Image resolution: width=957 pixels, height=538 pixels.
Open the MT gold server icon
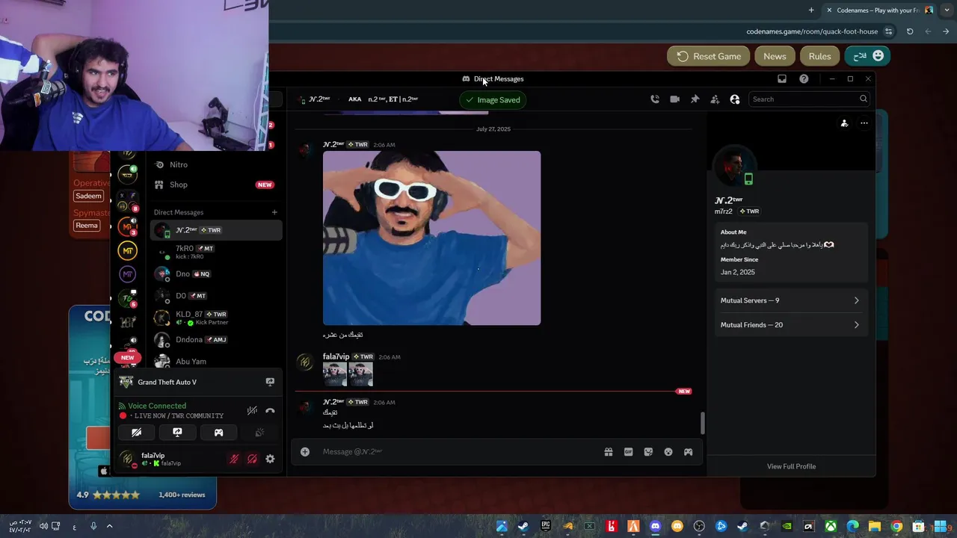click(128, 251)
